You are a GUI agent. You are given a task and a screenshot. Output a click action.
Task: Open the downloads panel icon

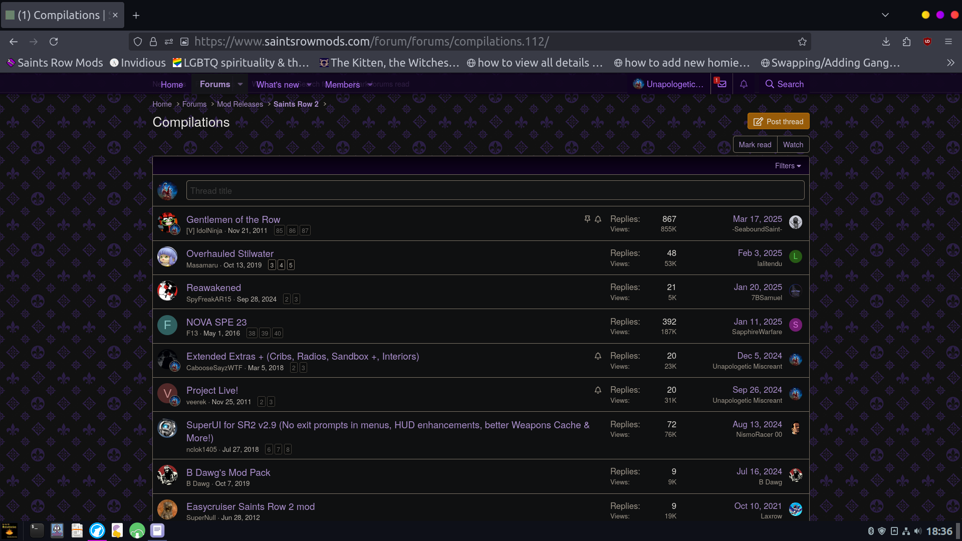click(x=886, y=42)
